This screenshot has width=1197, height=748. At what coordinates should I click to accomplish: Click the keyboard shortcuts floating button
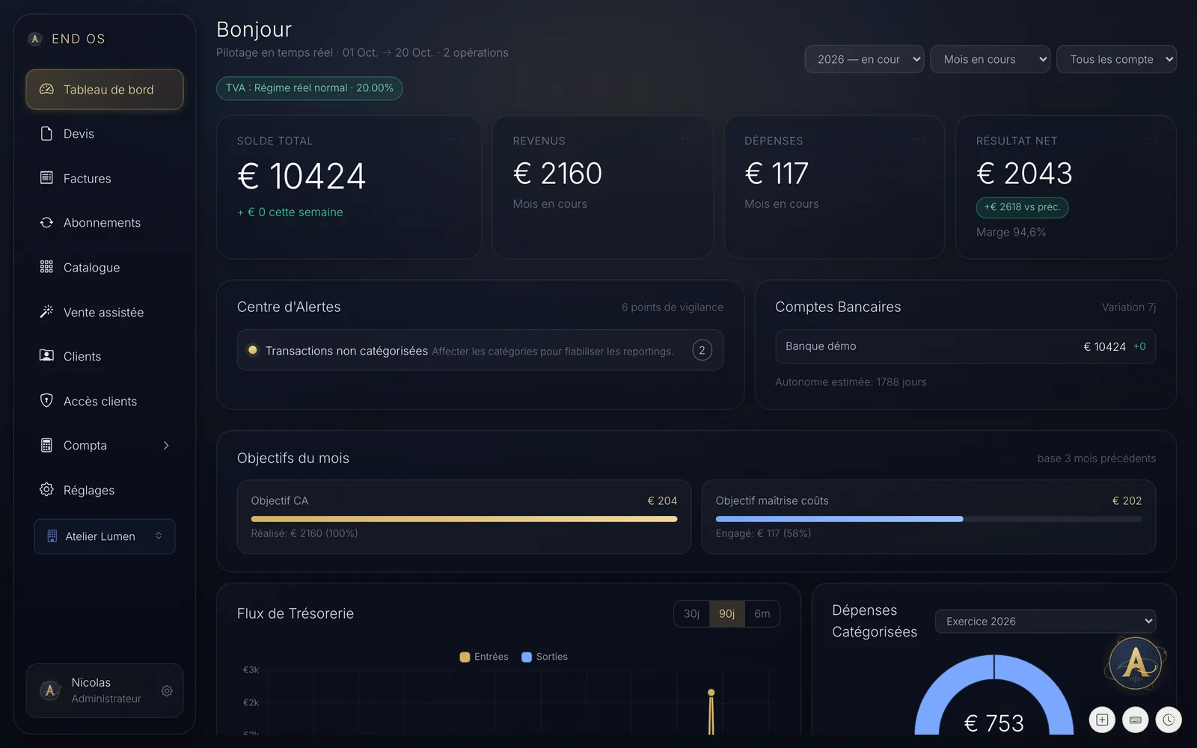[1135, 720]
